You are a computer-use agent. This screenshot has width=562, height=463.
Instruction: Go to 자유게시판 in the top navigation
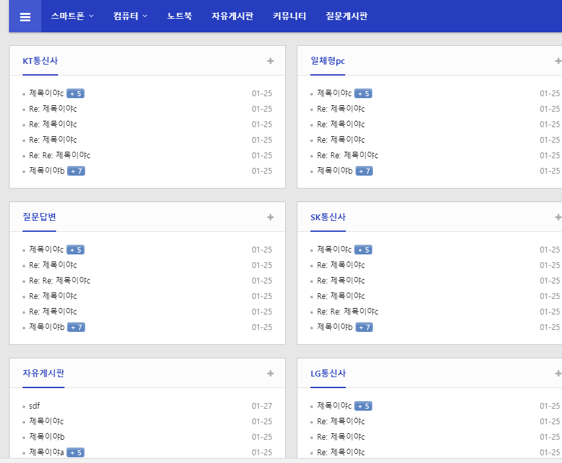pyautogui.click(x=232, y=16)
